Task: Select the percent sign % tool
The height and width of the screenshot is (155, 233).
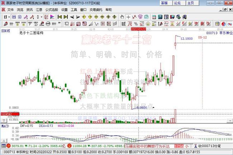Action: click(135, 24)
